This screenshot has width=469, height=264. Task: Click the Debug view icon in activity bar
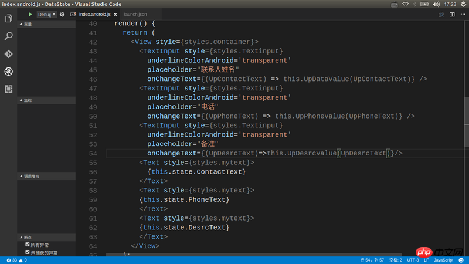(x=9, y=72)
